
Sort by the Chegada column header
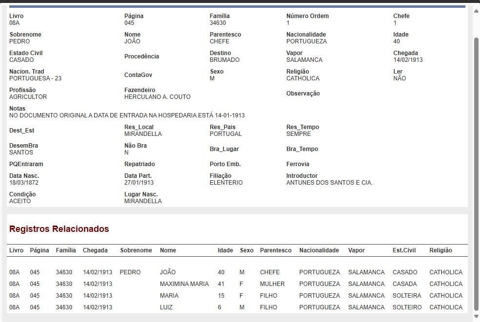click(x=95, y=250)
